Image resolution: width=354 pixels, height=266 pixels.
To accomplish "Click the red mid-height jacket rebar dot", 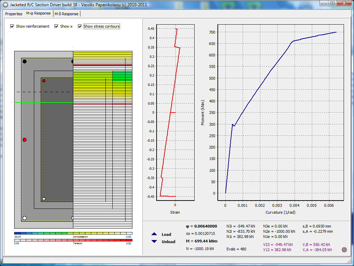I will [25, 140].
